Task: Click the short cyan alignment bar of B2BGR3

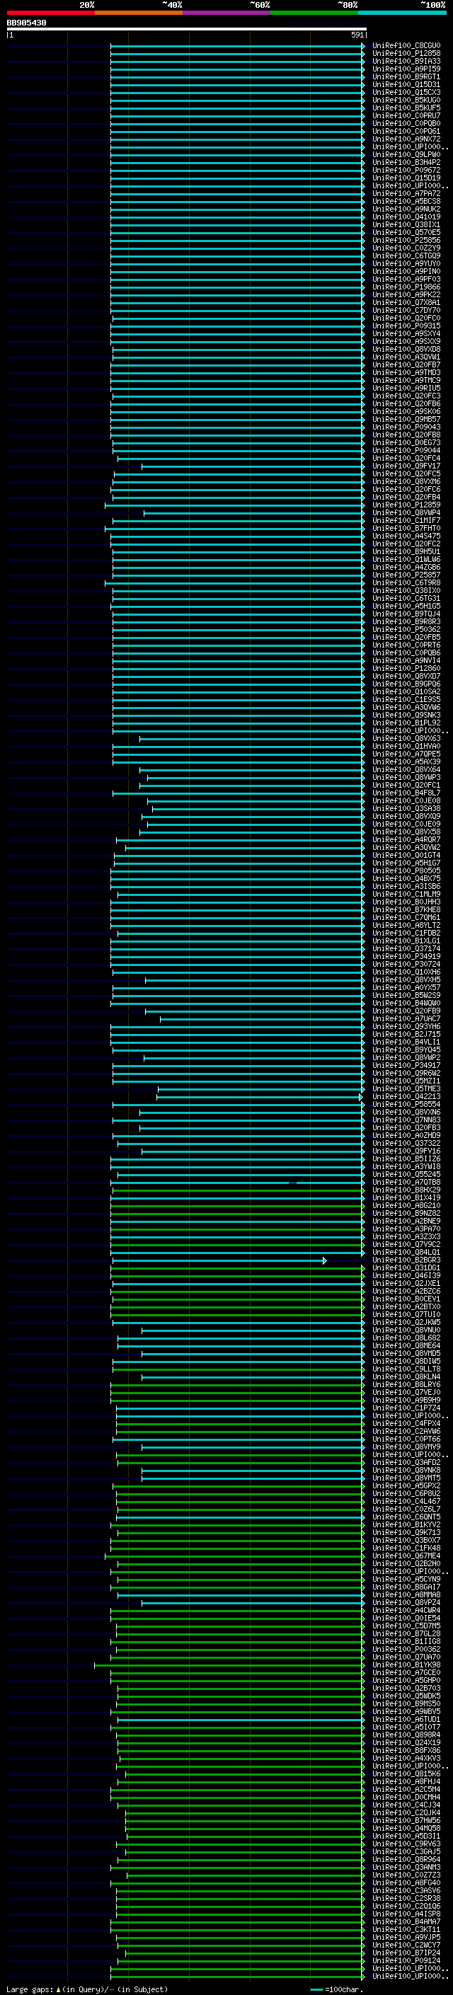Action: click(219, 1261)
